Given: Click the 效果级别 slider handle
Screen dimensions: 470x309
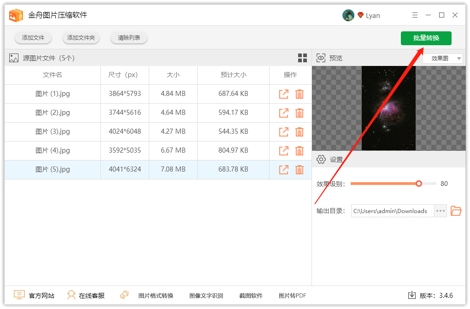Looking at the screenshot, I should click(x=418, y=183).
